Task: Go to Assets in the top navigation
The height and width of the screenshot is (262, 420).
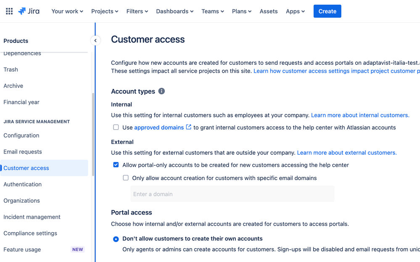Action: 268,11
